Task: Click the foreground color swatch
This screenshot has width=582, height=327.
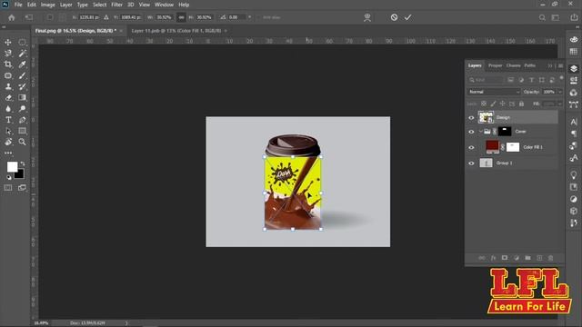Action: (12, 167)
